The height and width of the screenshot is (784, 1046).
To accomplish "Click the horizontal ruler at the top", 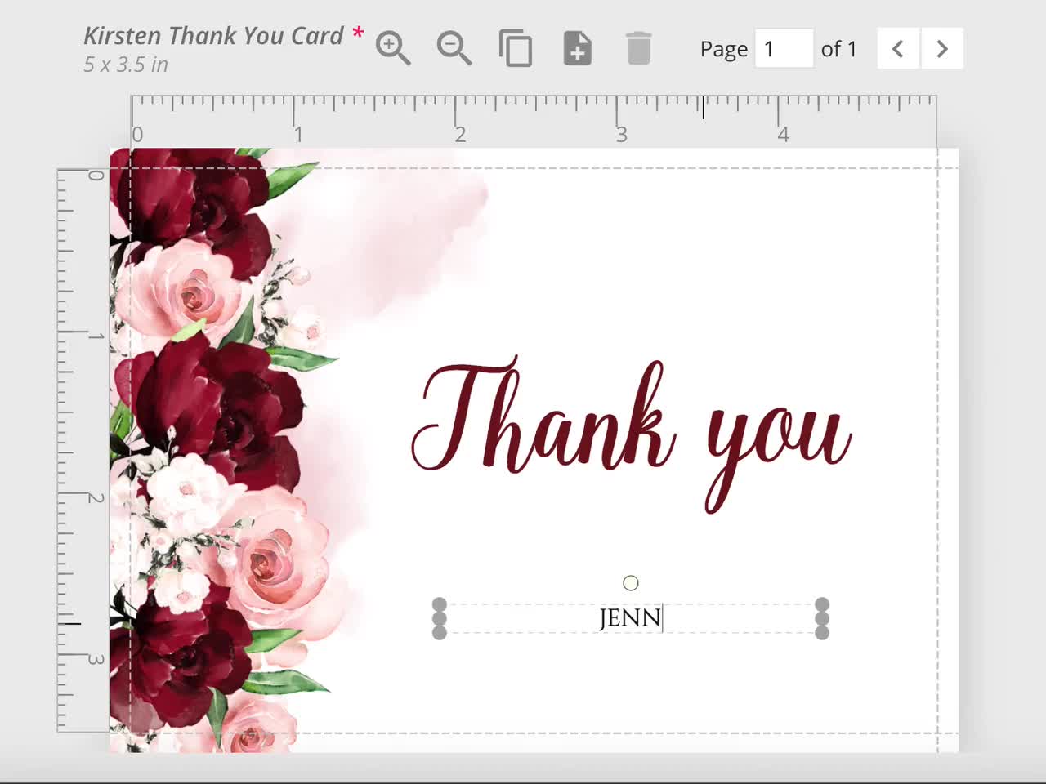I will coord(534,121).
